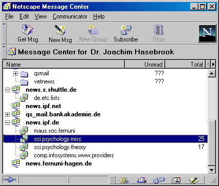The image size is (219, 186).
Task: Click the maus.soc.fernuni newsgroup icon
Action: [24, 131]
